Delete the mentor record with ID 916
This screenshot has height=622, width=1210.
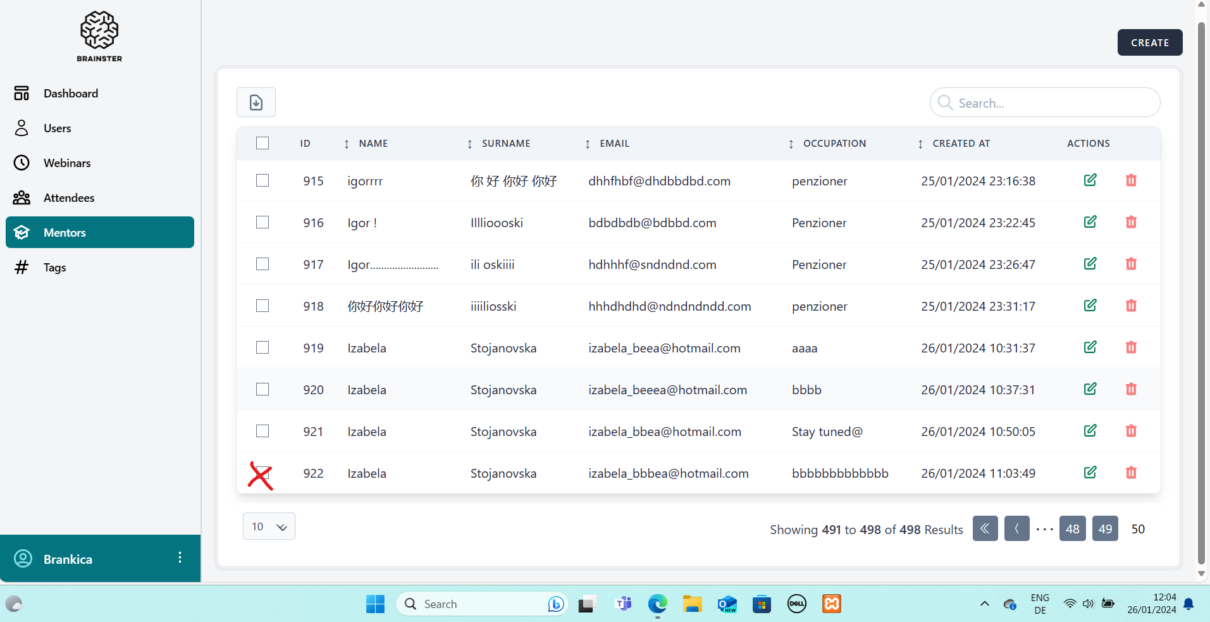click(1131, 222)
